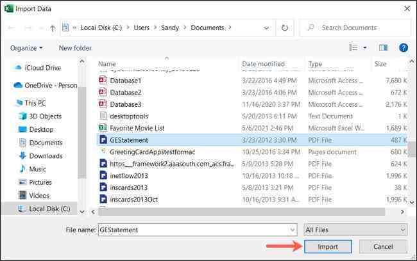The height and width of the screenshot is (261, 417).
Task: Select the https__framework2.aaasouth.com PDF icon
Action: [x=103, y=163]
